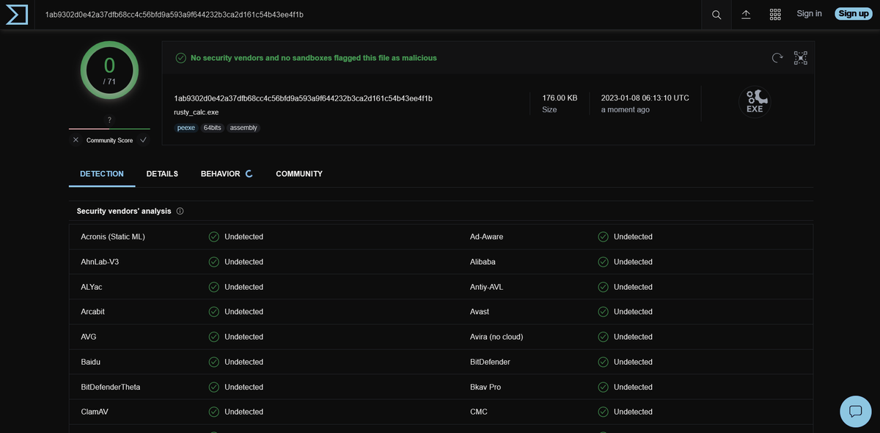Switch to the DETAILS tab
The image size is (880, 433).
click(x=162, y=174)
